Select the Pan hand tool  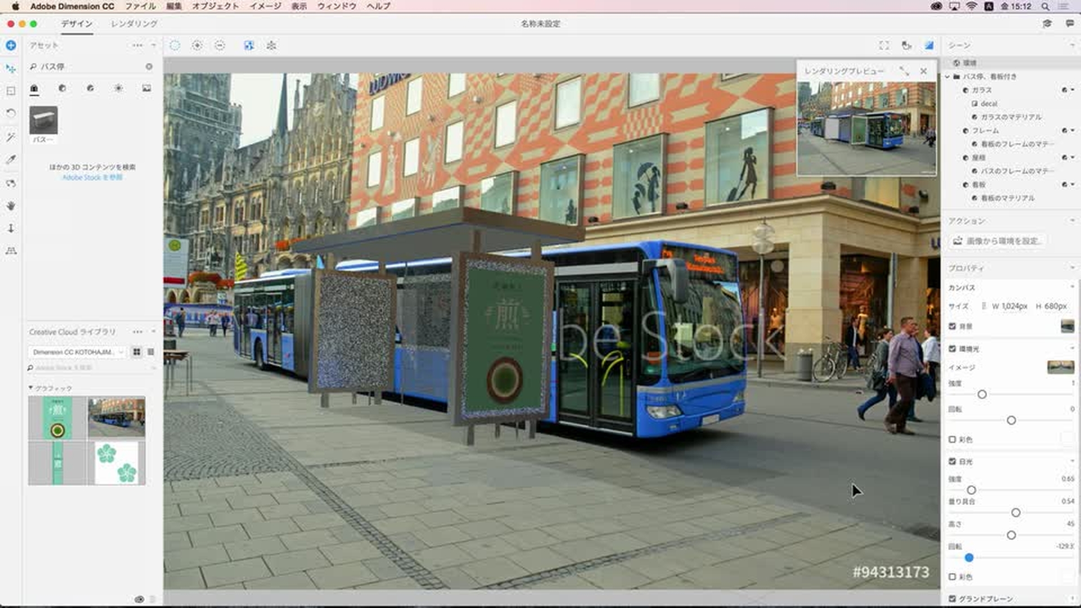(x=11, y=206)
